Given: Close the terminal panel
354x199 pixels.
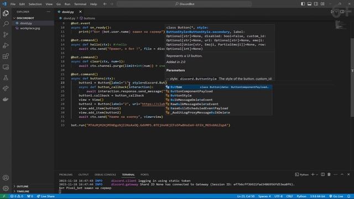Looking at the screenshot, I should point(348,175).
